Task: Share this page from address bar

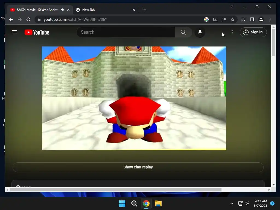Action: click(x=224, y=19)
